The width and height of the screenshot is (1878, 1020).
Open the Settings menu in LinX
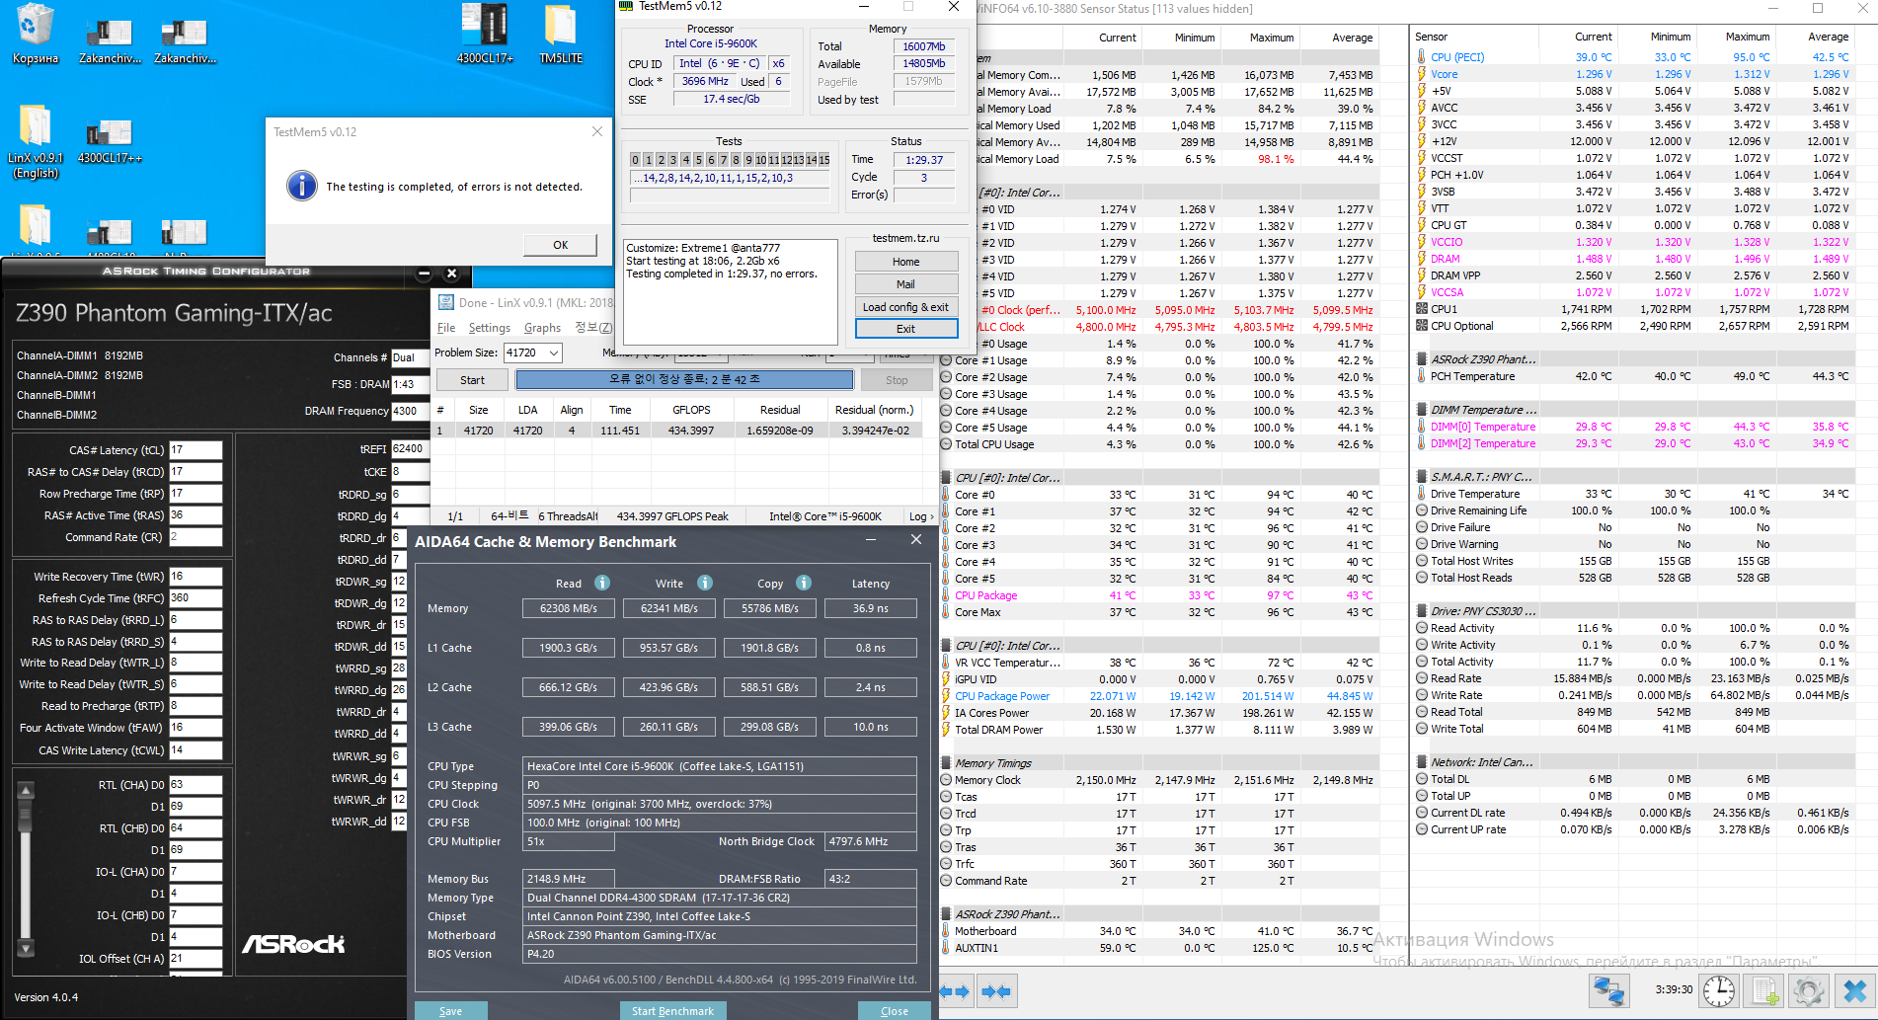click(x=490, y=328)
